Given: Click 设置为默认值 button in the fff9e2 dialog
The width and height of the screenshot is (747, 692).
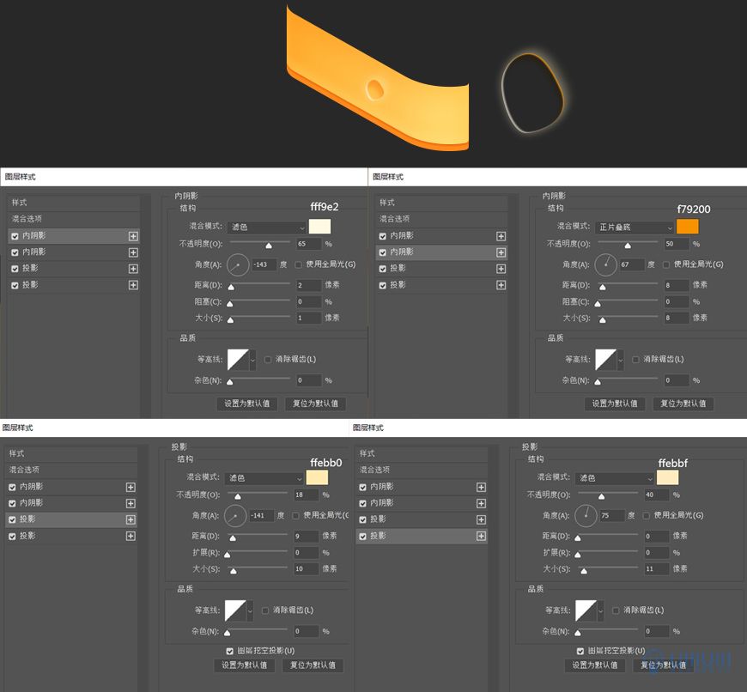Looking at the screenshot, I should click(246, 403).
